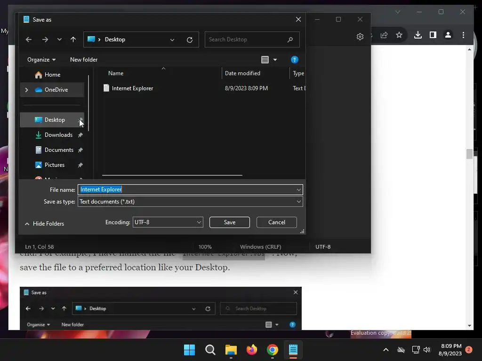Close the Save as dialog
This screenshot has width=482, height=361.
(x=298, y=19)
